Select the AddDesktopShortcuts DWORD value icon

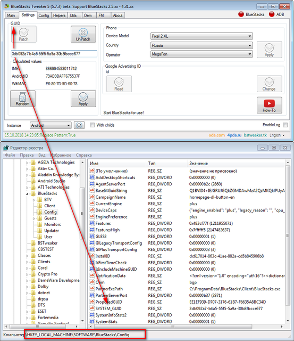click(x=92, y=177)
